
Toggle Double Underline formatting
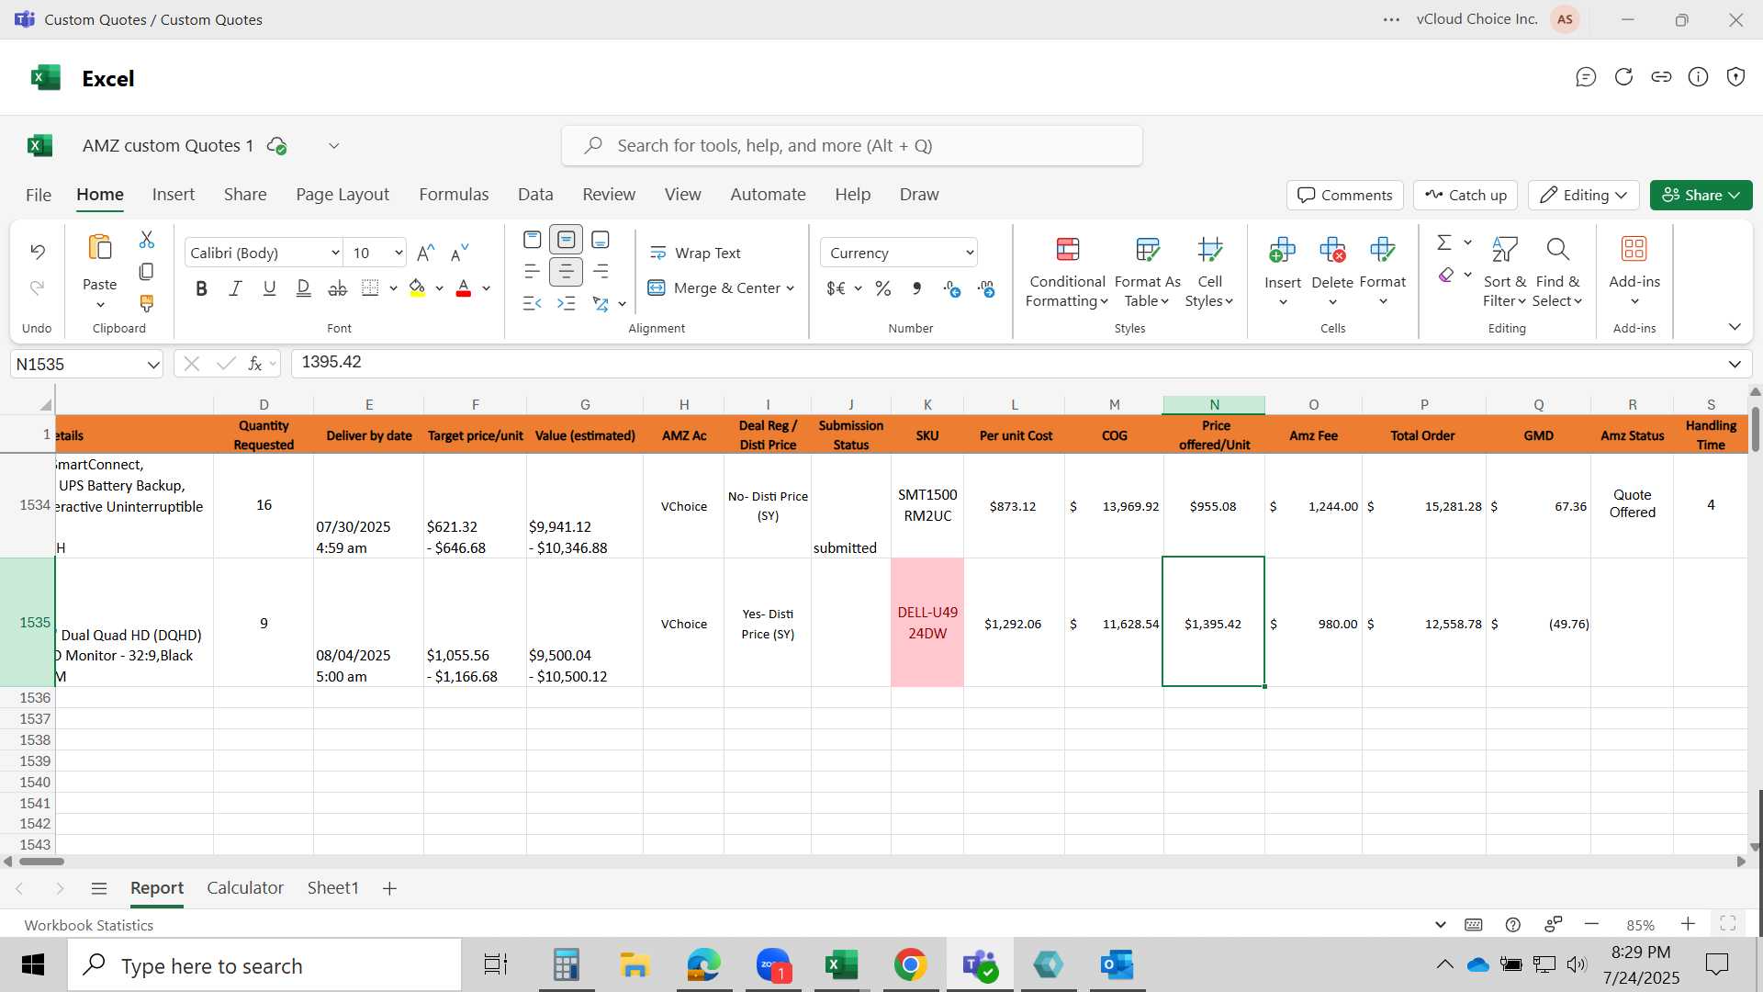pyautogui.click(x=303, y=288)
